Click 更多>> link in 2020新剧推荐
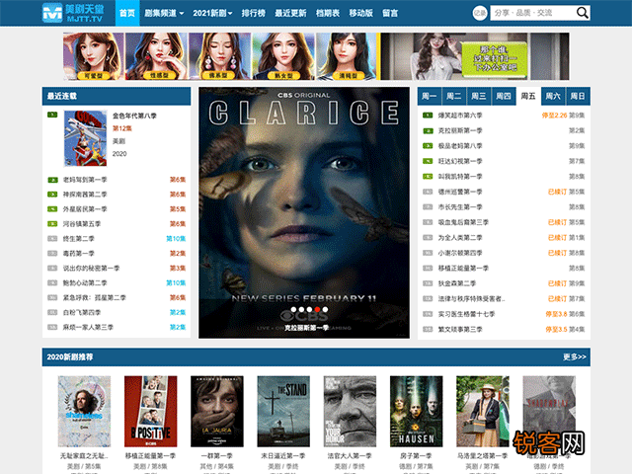 point(575,357)
